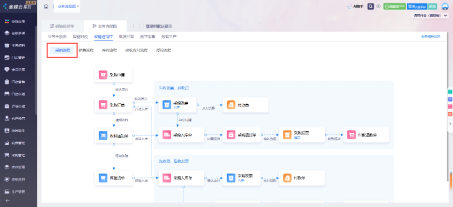Close the 业务流程图 page tab
Image resolution: width=453 pixels, height=207 pixels.
78,7
